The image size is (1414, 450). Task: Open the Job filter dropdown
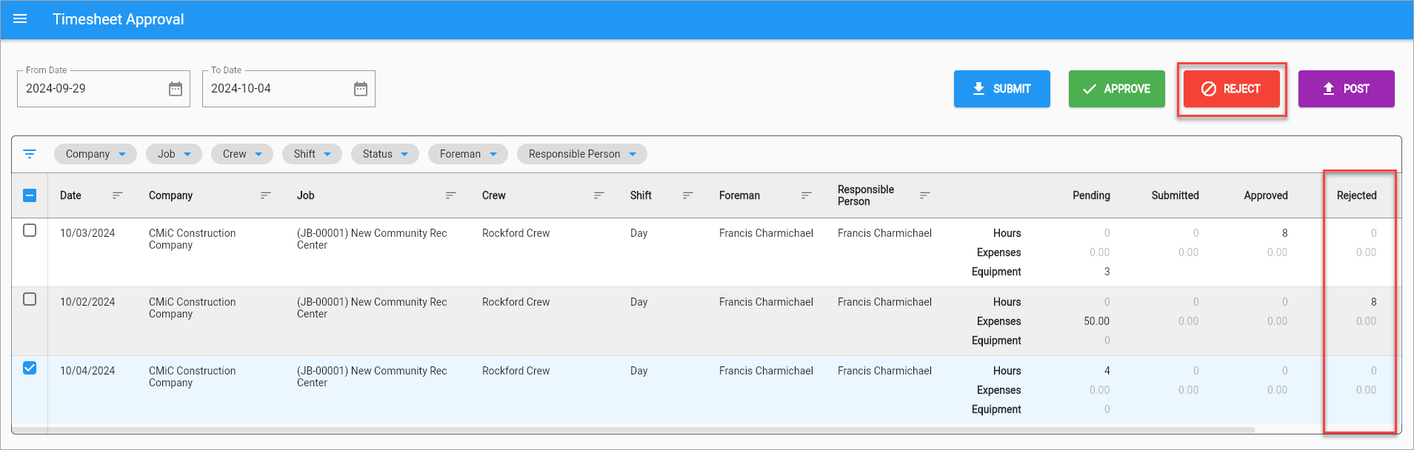[174, 154]
